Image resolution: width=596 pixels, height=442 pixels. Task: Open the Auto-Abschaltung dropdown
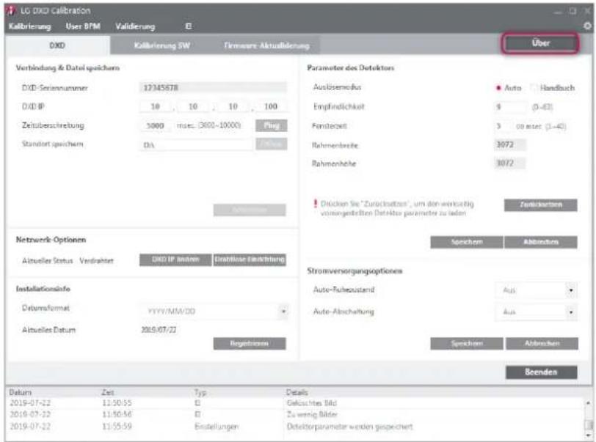(x=536, y=312)
